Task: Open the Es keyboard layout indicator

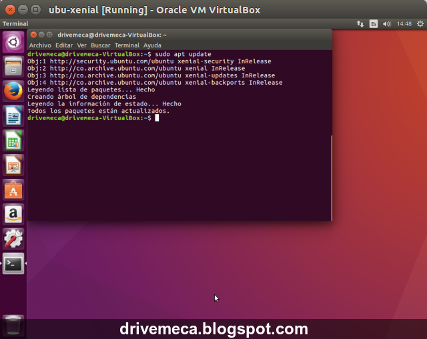Action: (374, 23)
